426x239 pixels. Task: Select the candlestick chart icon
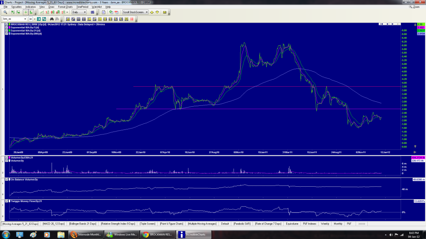click(x=52, y=12)
